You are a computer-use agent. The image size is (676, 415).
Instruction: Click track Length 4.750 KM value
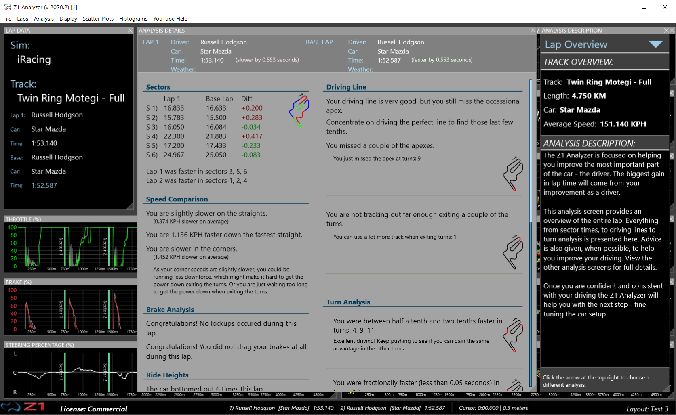point(589,96)
